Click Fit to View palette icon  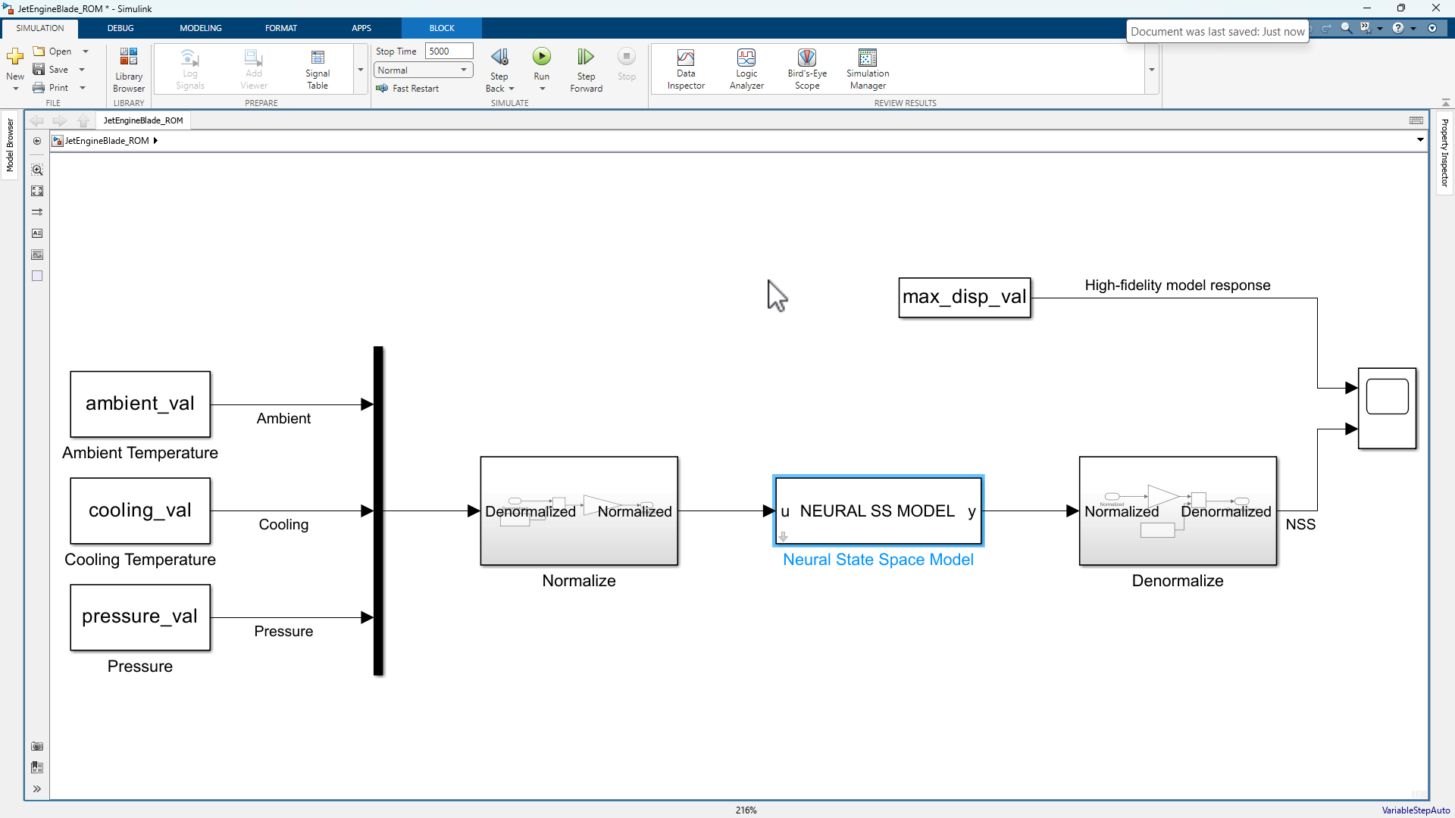tap(37, 191)
